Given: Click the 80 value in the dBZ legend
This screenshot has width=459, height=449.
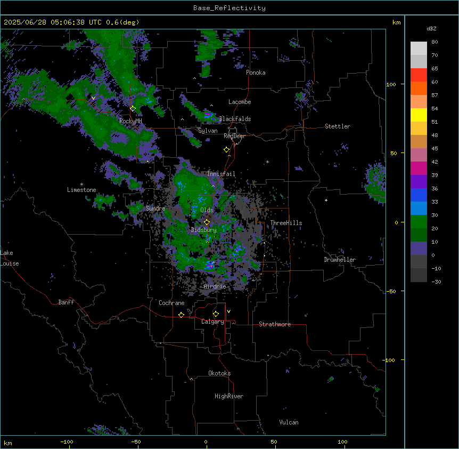Looking at the screenshot, I should click(435, 42).
